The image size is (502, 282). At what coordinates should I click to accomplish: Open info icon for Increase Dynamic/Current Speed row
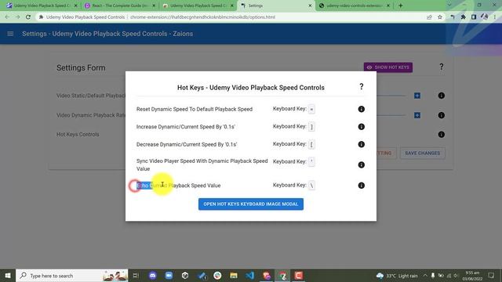(361, 127)
